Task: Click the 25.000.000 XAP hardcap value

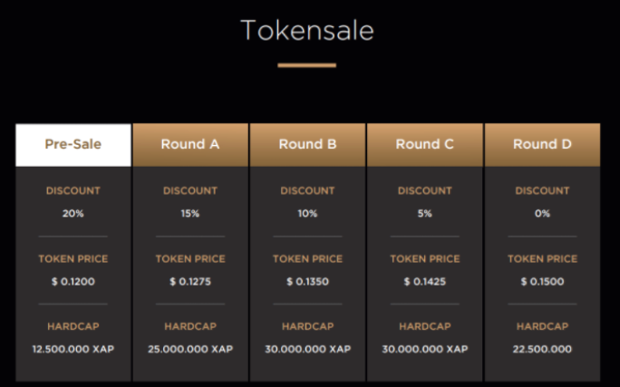Action: [x=190, y=349]
